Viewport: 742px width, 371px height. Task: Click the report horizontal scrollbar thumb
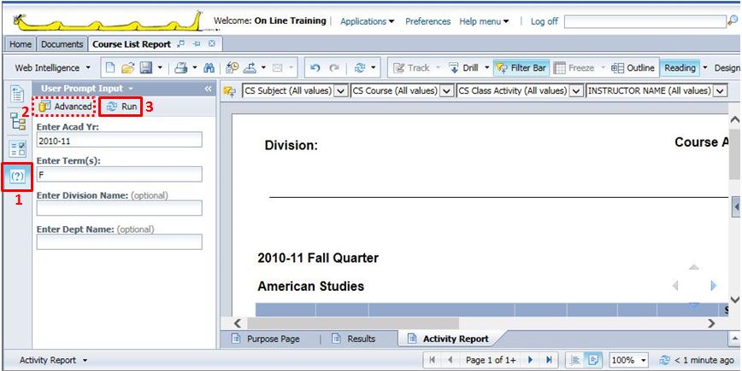click(x=352, y=323)
